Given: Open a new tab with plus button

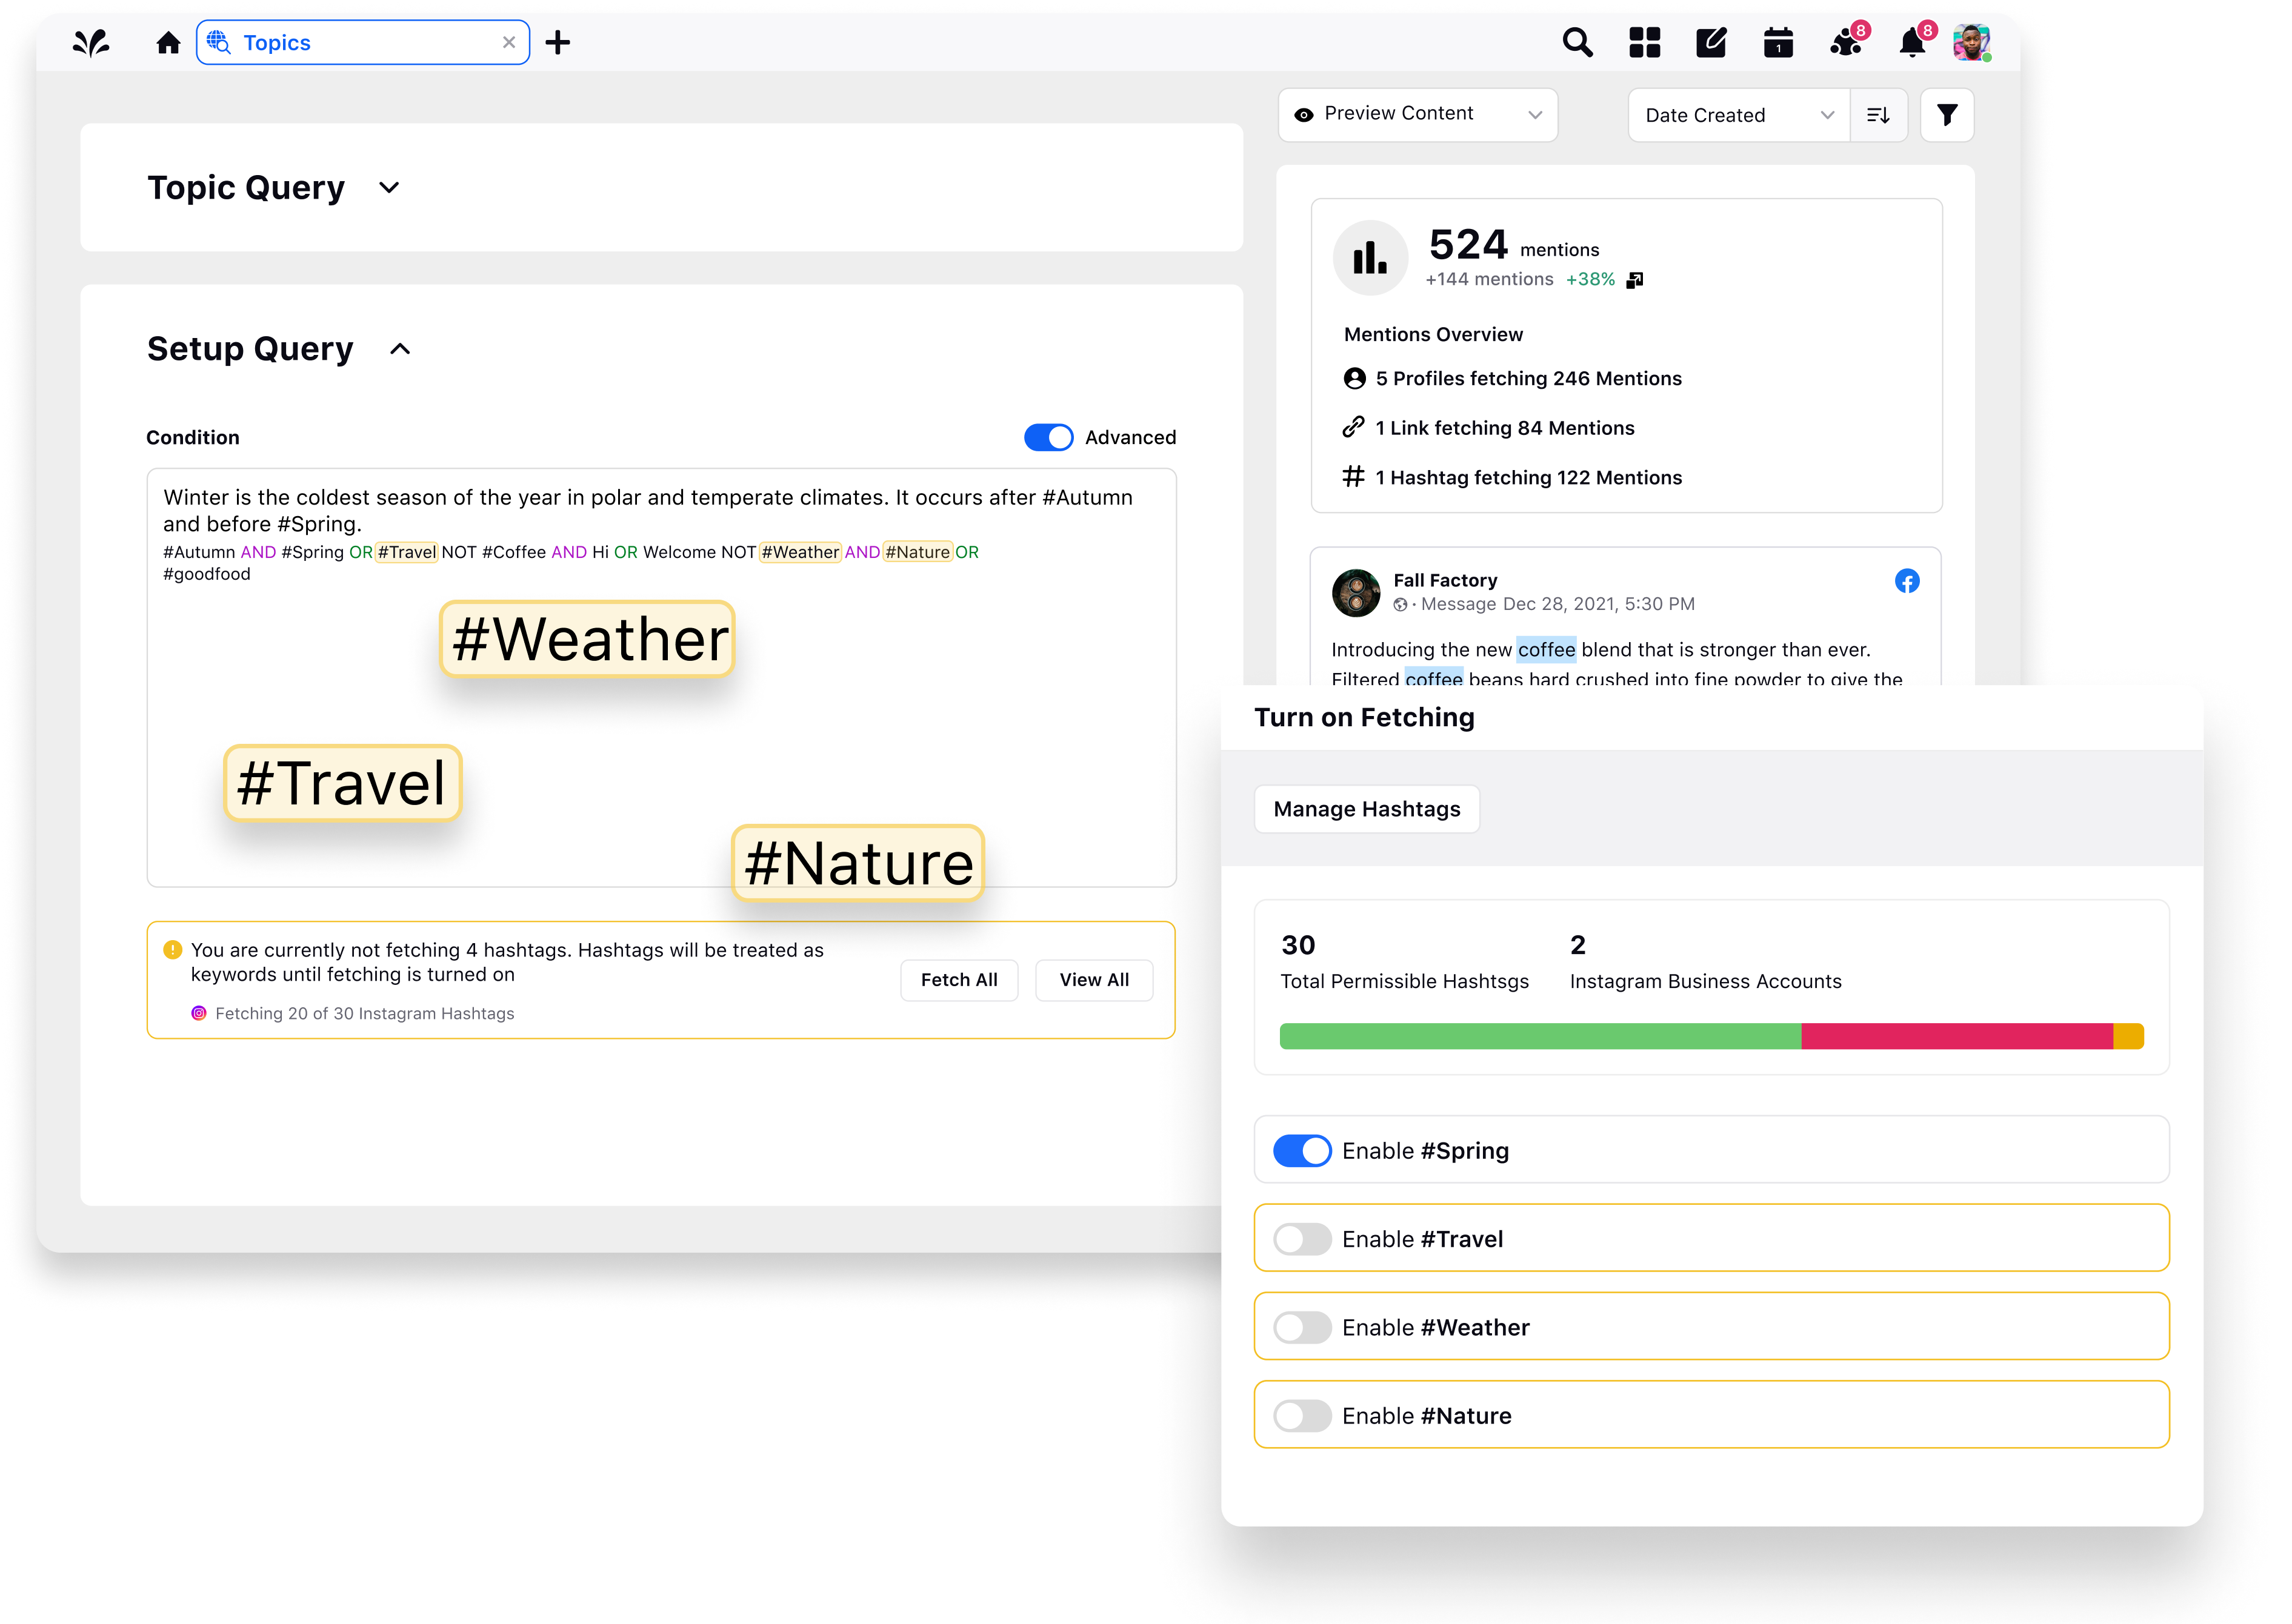Looking at the screenshot, I should [557, 43].
